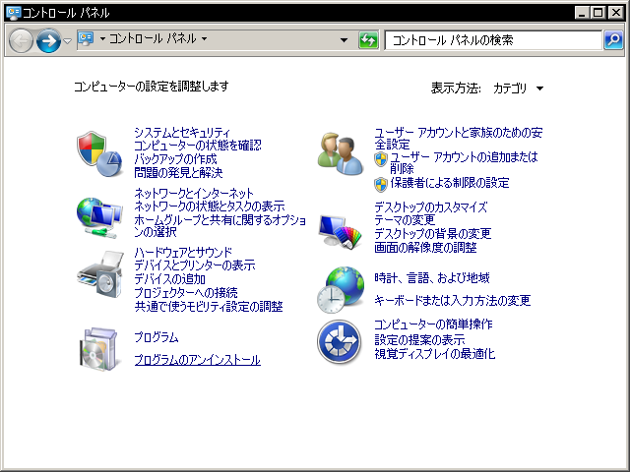The height and width of the screenshot is (472, 630).
Task: Expand the address bar history dropdown arrow
Action: (344, 40)
